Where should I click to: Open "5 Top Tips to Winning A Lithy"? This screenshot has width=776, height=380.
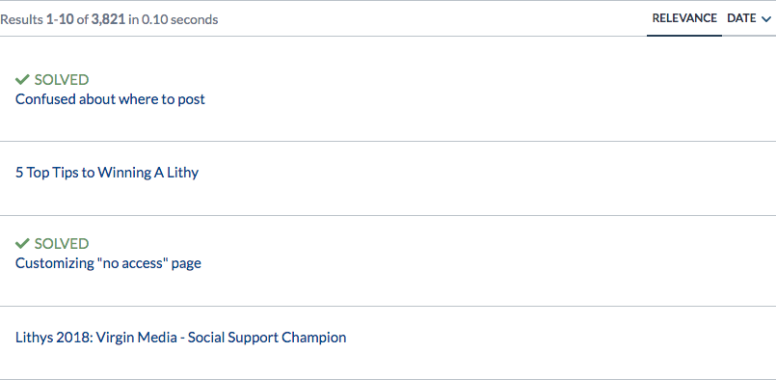(x=107, y=173)
